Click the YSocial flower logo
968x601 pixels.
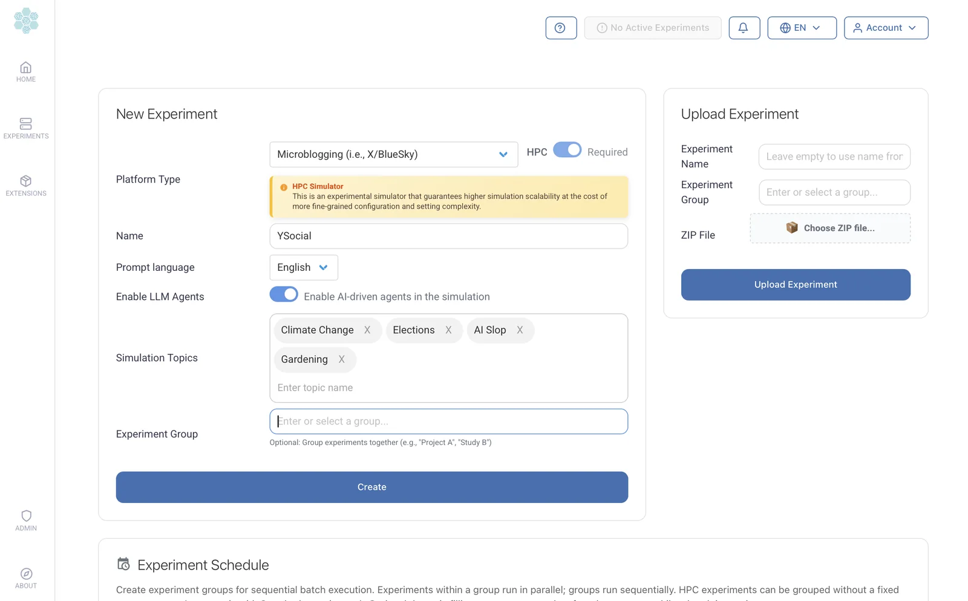26,21
